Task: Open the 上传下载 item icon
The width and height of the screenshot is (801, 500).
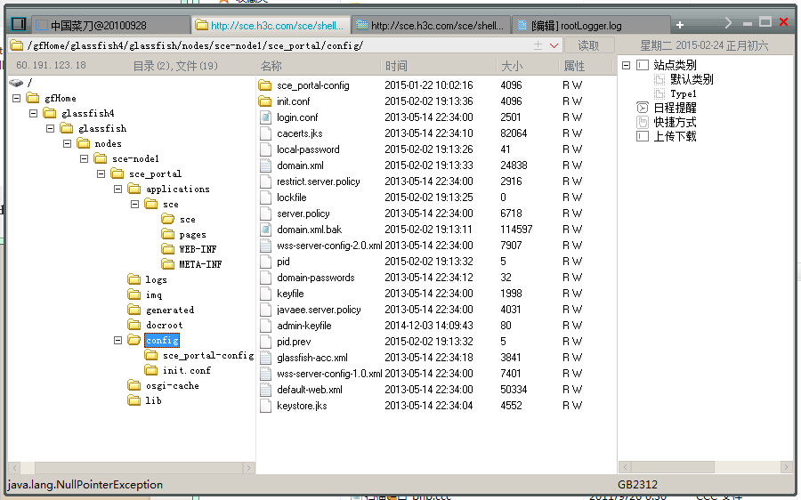Action: [642, 136]
